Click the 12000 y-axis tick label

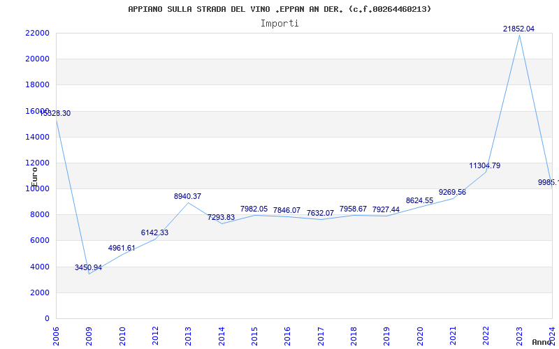pyautogui.click(x=37, y=163)
